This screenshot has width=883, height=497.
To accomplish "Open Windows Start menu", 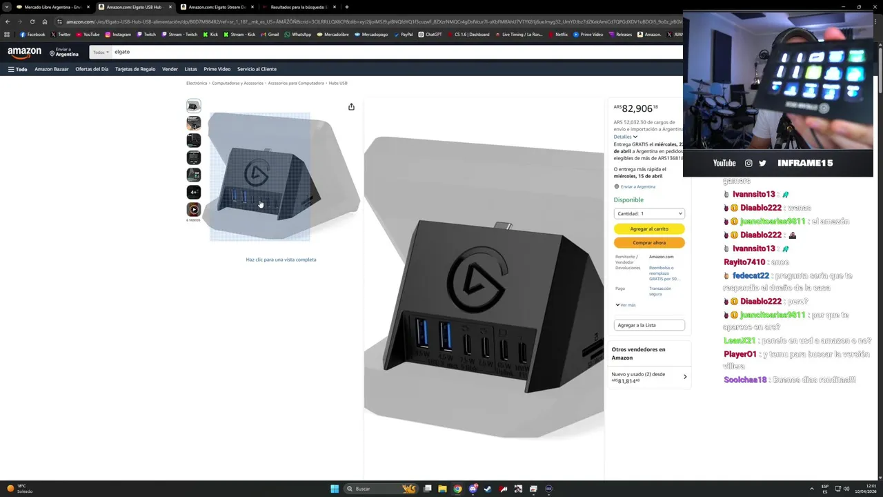I will [x=335, y=489].
